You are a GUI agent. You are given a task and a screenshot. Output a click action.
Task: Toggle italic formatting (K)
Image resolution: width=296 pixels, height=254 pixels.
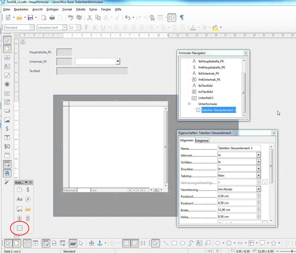(95, 28)
